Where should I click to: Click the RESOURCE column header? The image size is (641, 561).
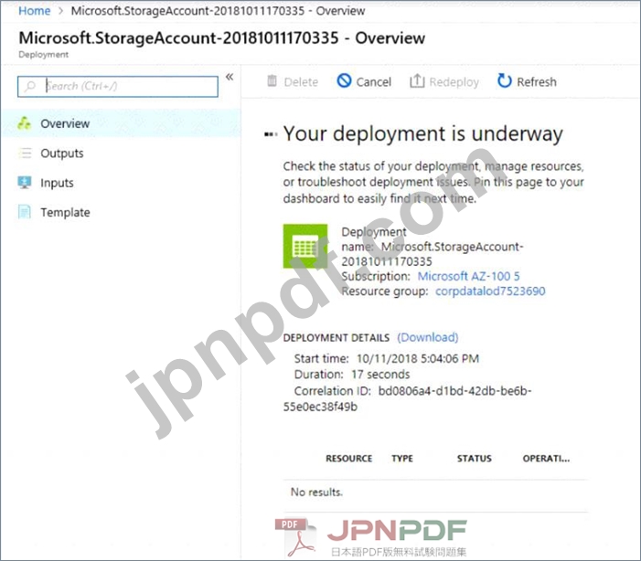348,459
